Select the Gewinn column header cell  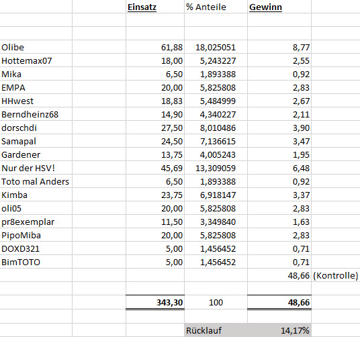pyautogui.click(x=279, y=7)
